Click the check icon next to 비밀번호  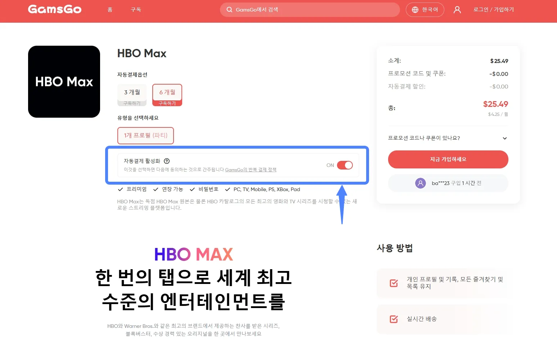click(192, 189)
